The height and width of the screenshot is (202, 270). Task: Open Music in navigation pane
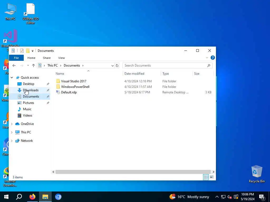pyautogui.click(x=27, y=109)
